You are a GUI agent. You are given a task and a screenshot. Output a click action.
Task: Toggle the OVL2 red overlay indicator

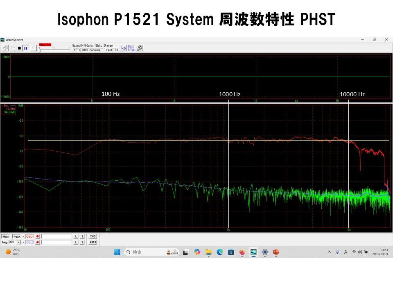(38, 242)
